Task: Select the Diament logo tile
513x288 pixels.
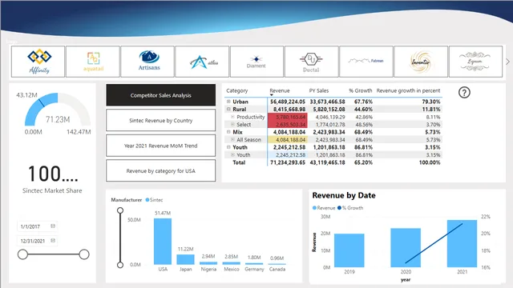Action: 256,62
